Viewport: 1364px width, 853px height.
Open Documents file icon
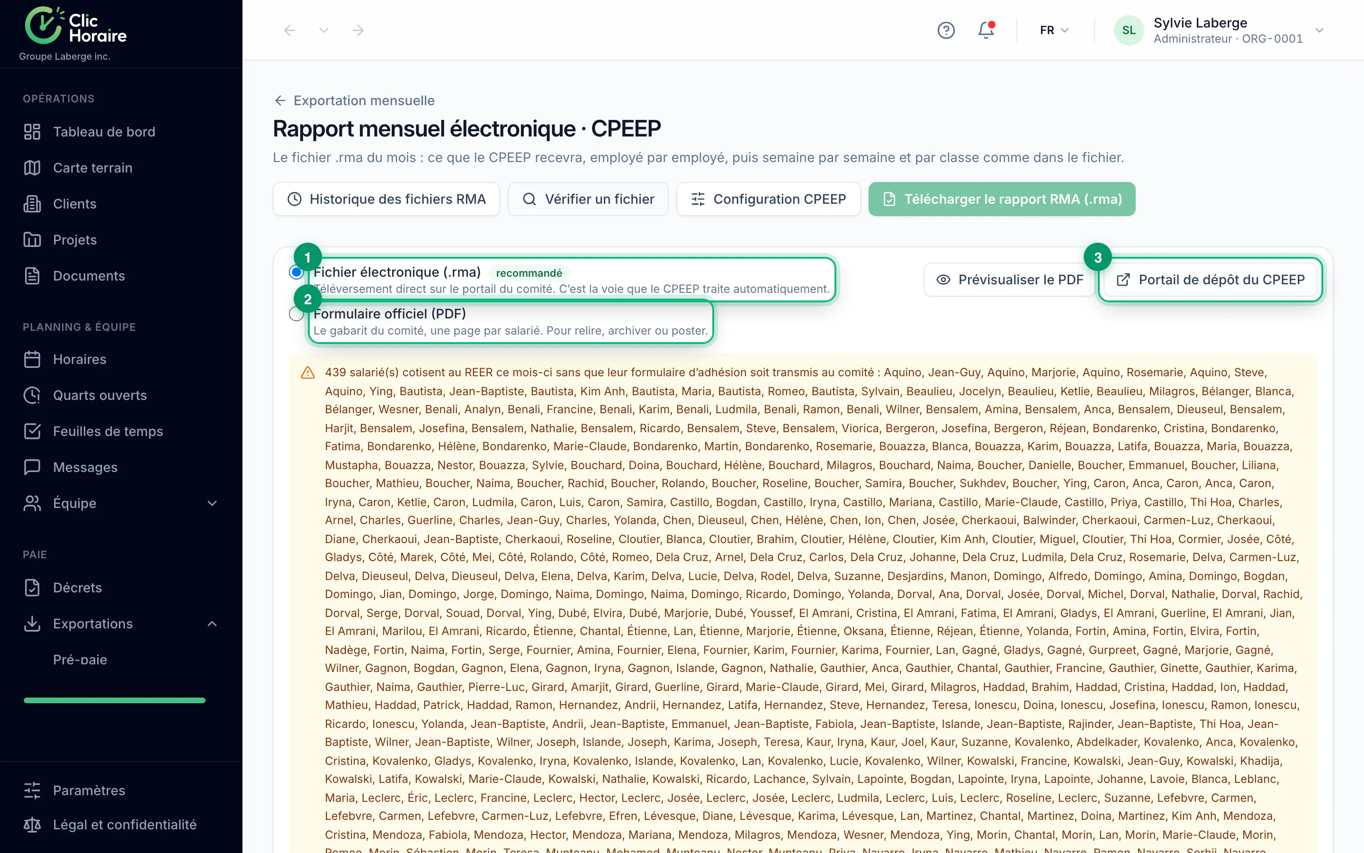tap(32, 276)
